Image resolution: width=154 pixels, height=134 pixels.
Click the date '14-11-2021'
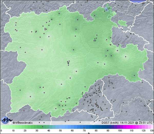pyautogui.click(x=127, y=123)
